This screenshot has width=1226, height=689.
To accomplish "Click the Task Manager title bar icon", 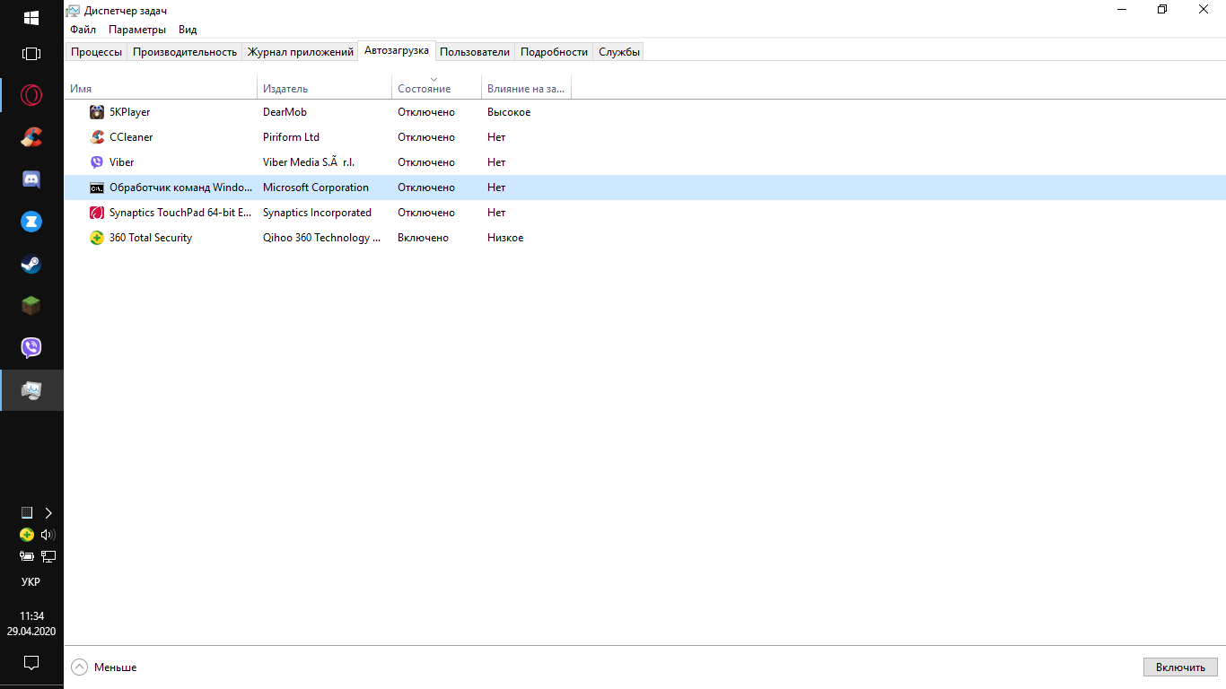I will point(74,10).
